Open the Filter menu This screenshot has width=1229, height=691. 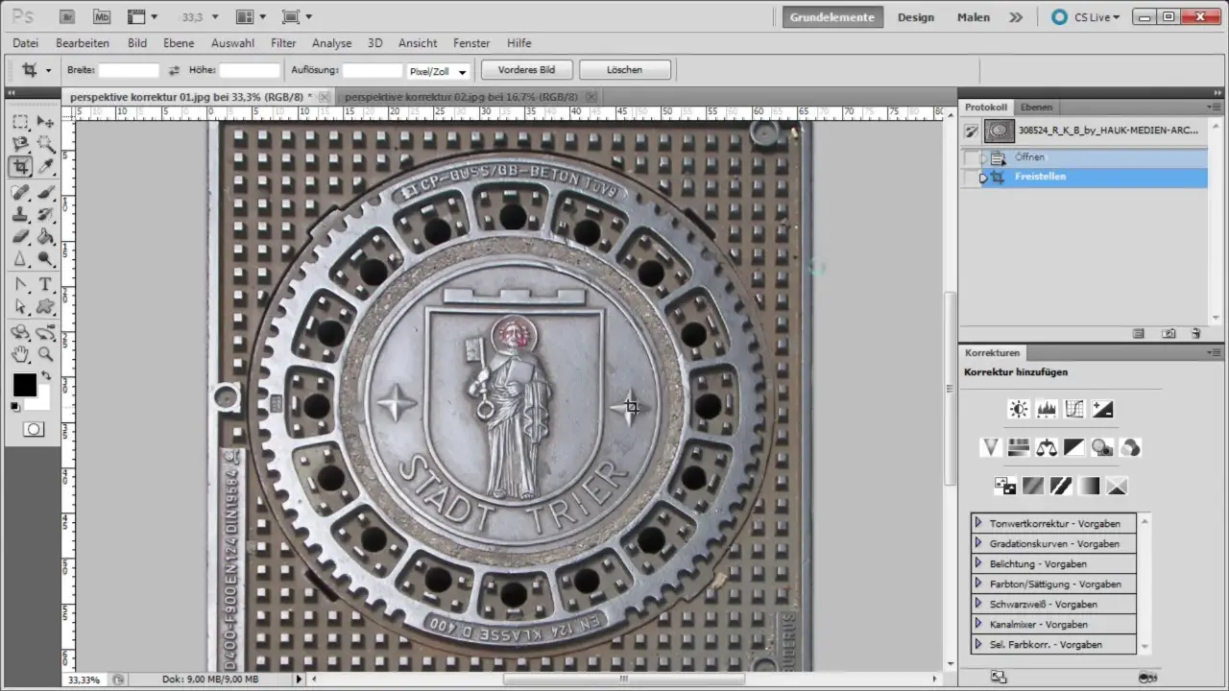click(x=283, y=43)
